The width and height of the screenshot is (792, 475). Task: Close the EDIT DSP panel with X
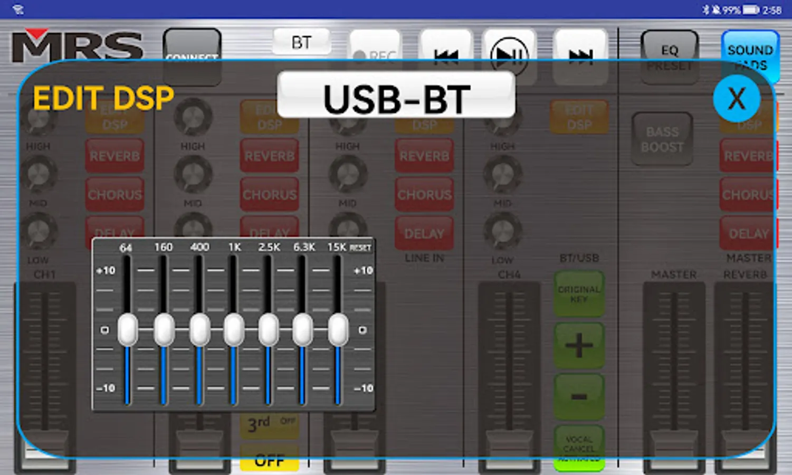737,98
